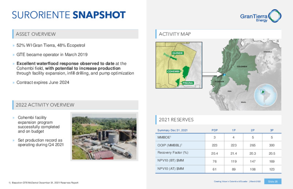
Task: Select the PINUNA map label
Action: pos(188,83)
